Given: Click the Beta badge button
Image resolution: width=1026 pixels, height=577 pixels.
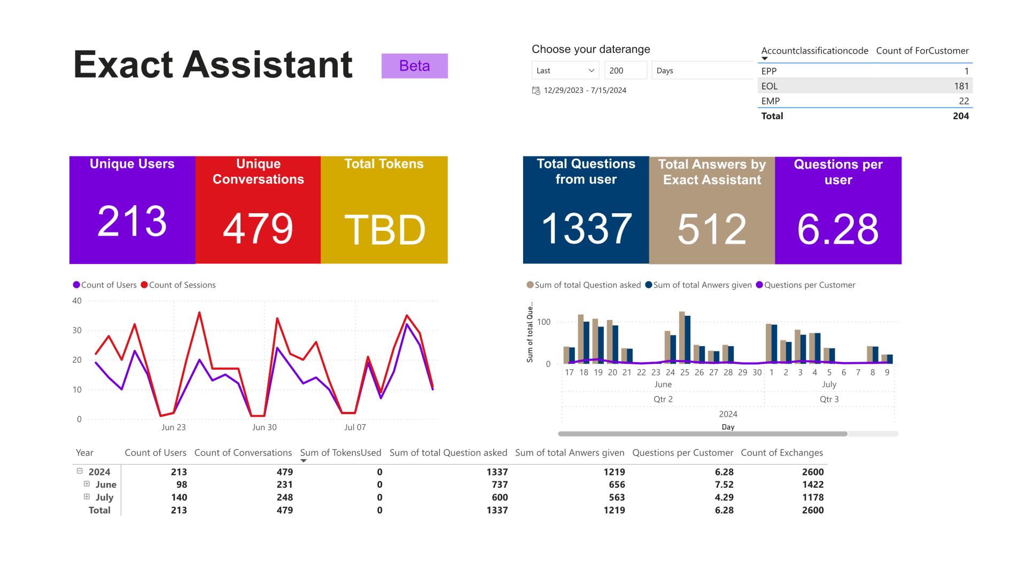Looking at the screenshot, I should tap(415, 66).
